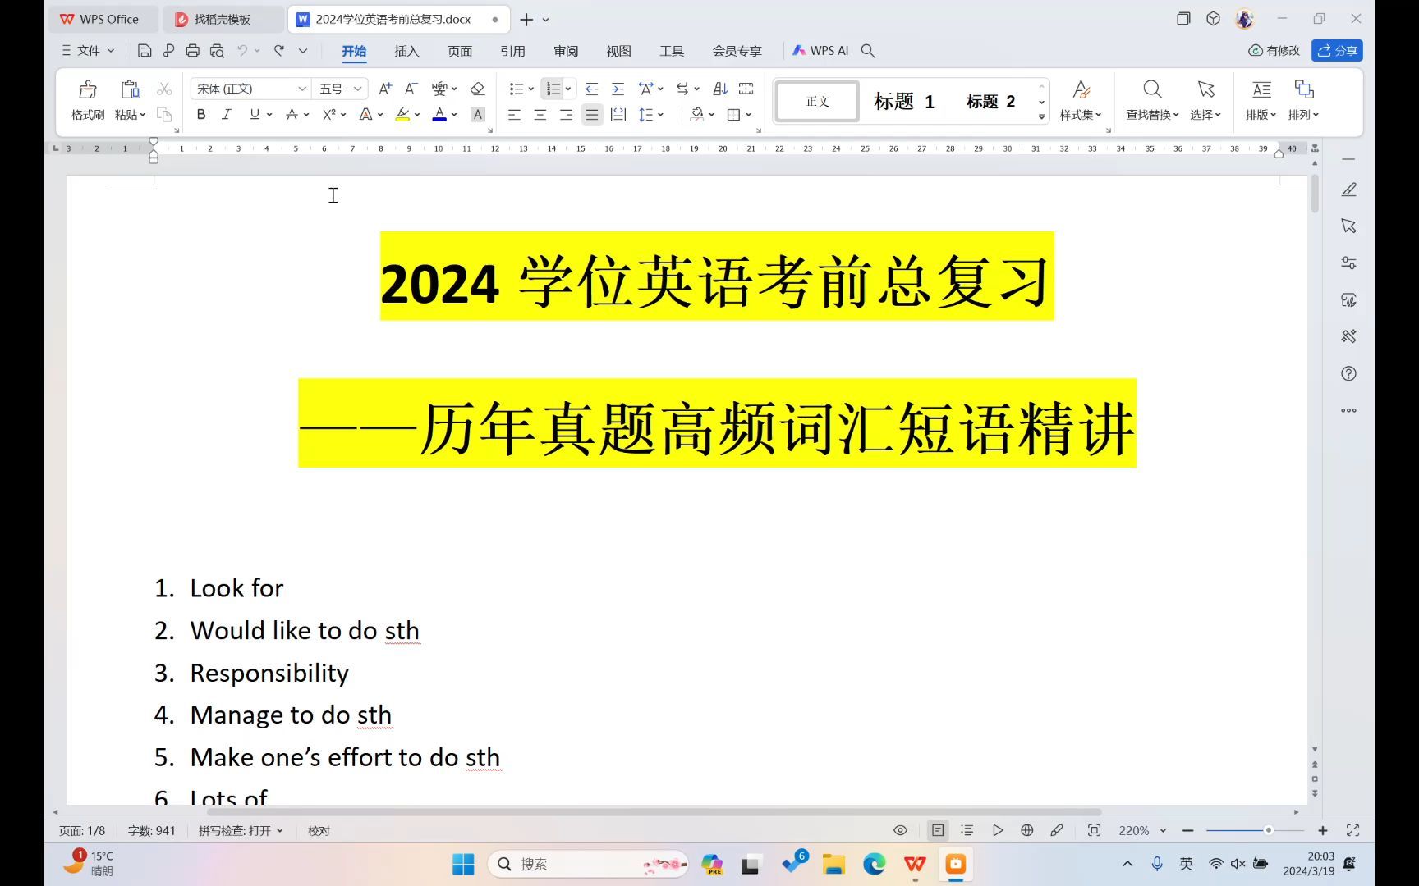Open the pen tool in right sidebar
Screen dimensions: 1419x886
1348,190
